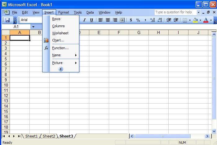The width and height of the screenshot is (217, 145).
Task: Apply the yellow Fill Color swatch
Action: pyautogui.click(x=195, y=20)
